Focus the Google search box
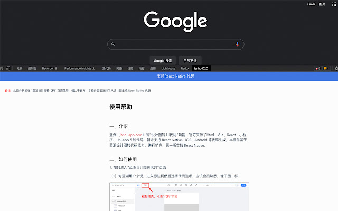Viewport: 338px width, 211px height. point(175,44)
